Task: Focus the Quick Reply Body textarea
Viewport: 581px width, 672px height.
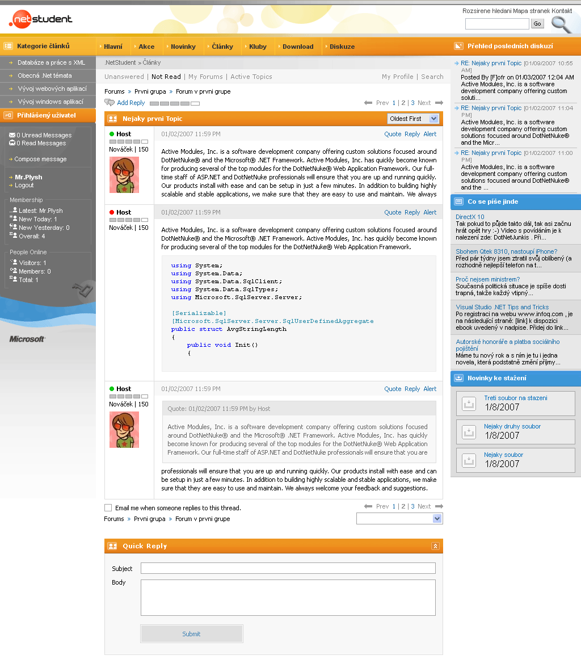Action: click(288, 598)
